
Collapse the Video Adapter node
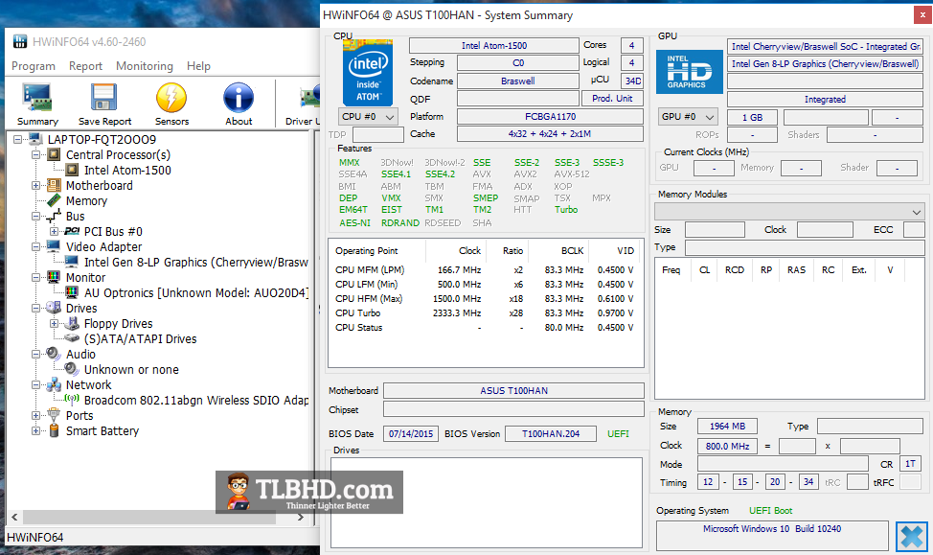tap(35, 246)
